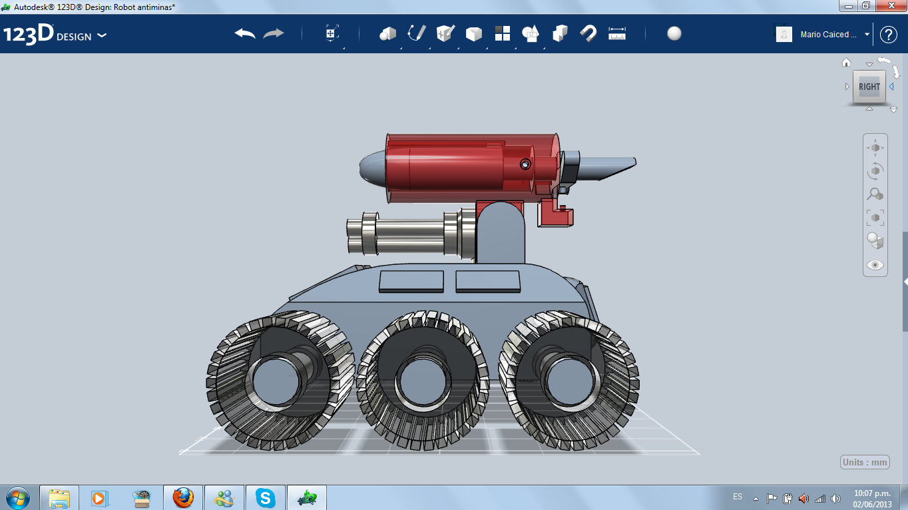Open the taskbar clock and date

(872, 498)
